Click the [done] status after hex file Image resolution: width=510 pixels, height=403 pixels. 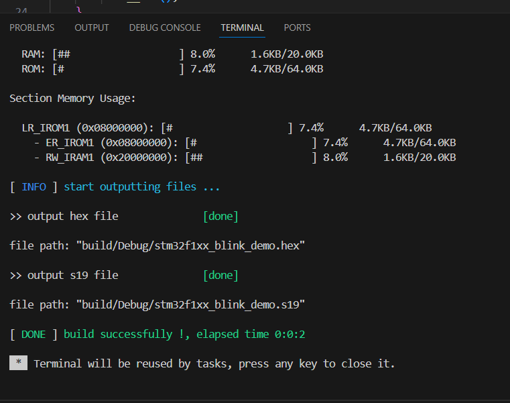[x=221, y=217]
